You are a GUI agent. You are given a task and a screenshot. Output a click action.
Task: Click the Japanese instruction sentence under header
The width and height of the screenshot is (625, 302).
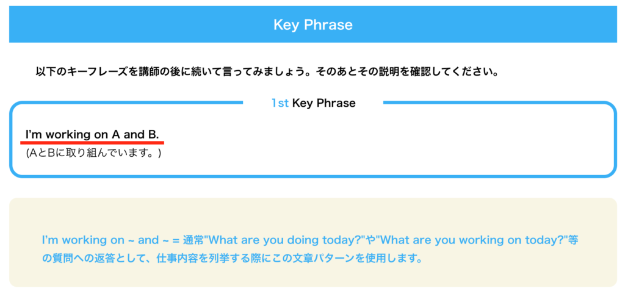pos(267,73)
